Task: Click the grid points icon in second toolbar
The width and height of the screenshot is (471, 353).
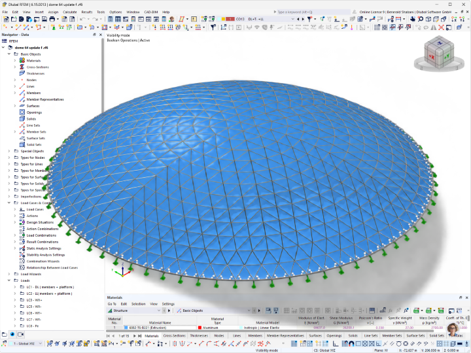Action: click(377, 27)
